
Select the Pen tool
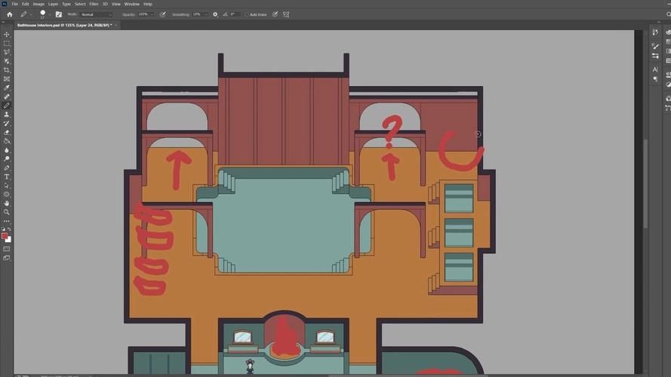7,168
